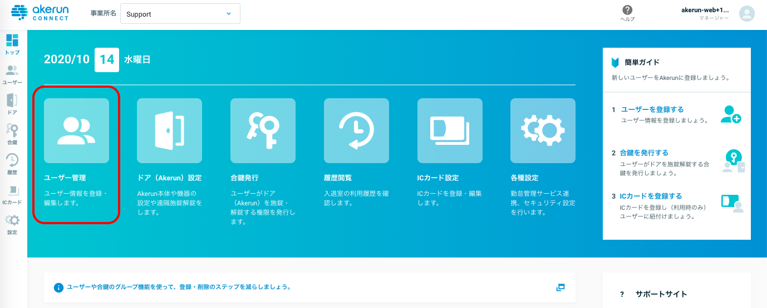This screenshot has height=308, width=767.
Task: Select the 合鍵発行 keys tile icon
Action: [x=263, y=131]
